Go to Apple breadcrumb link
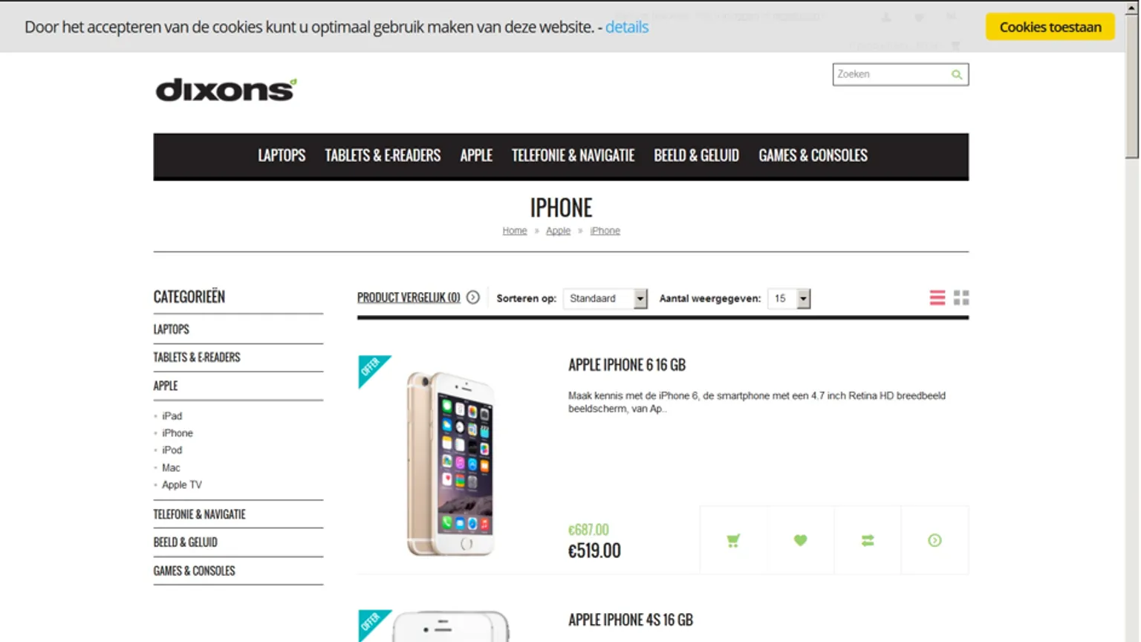This screenshot has height=642, width=1141. tap(558, 231)
